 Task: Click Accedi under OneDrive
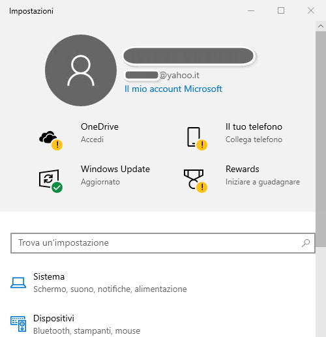92,139
